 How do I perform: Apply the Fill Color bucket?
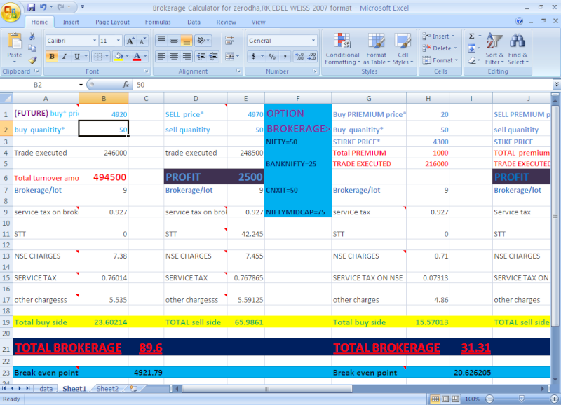click(x=119, y=57)
